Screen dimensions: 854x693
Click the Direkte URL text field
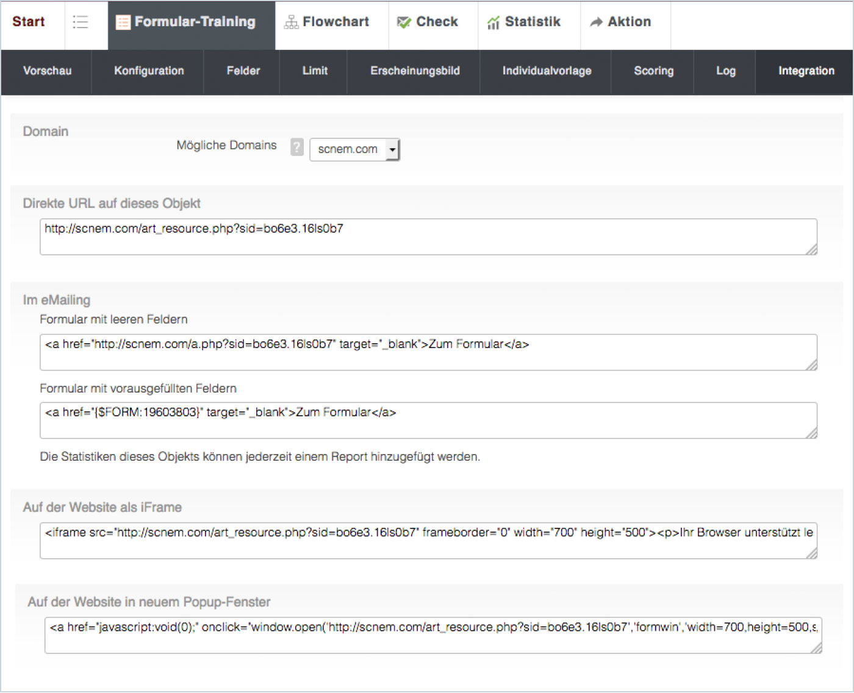point(427,236)
